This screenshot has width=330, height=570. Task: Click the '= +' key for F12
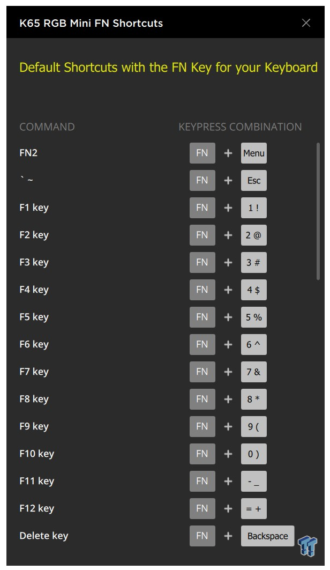254,508
